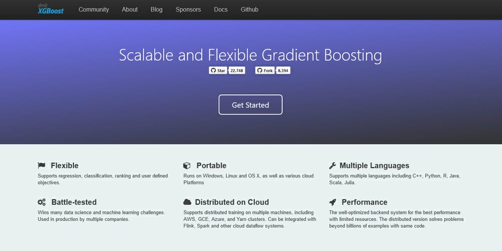
Task: Click the GitHub Fork button
Action: 265,70
